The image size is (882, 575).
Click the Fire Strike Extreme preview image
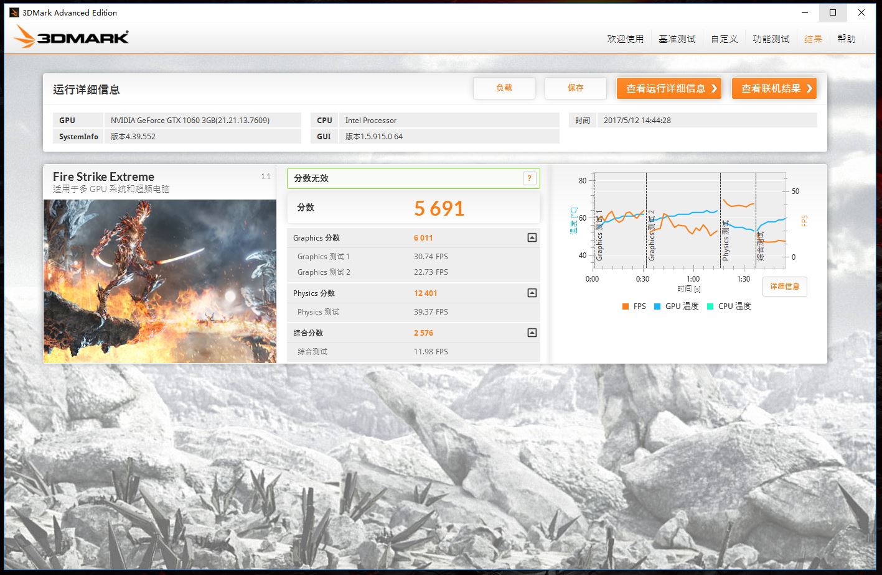pos(159,281)
